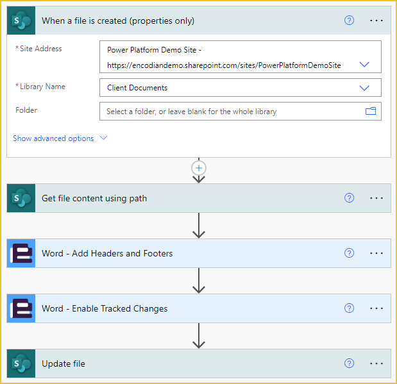This screenshot has width=397, height=384.
Task: Open ellipsis menu for Get file content
Action: [376, 198]
